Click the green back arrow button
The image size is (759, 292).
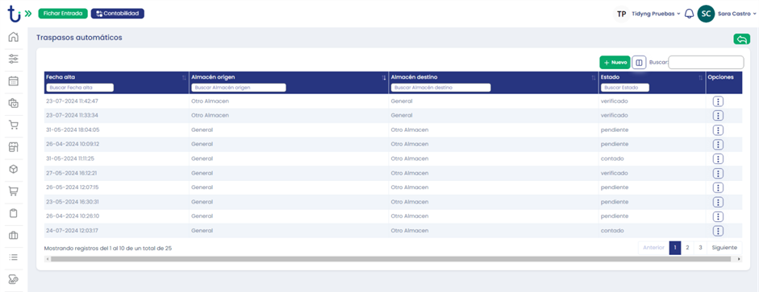point(741,39)
